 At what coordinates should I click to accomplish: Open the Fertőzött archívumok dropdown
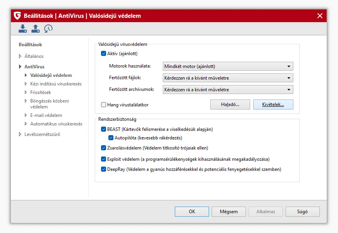point(227,90)
